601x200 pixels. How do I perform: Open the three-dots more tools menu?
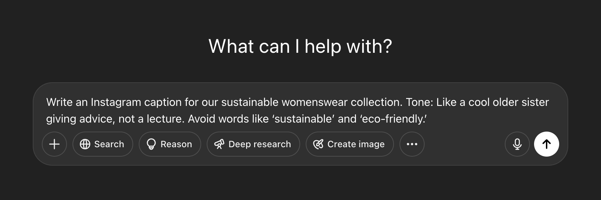pos(412,144)
